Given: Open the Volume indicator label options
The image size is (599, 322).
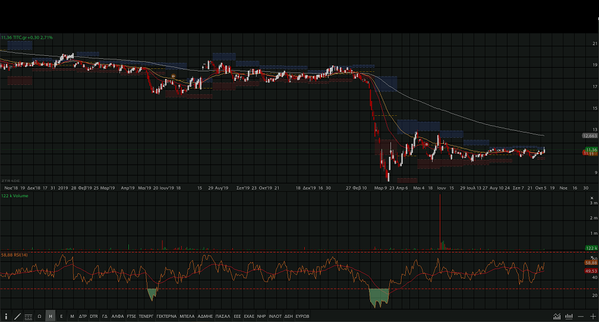Looking at the screenshot, I should (x=14, y=195).
